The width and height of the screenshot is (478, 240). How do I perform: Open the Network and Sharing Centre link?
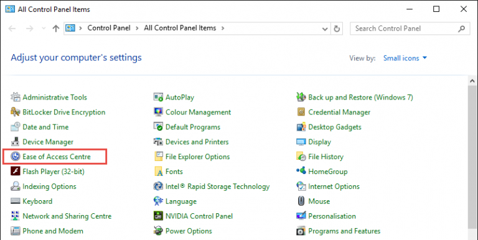67,216
